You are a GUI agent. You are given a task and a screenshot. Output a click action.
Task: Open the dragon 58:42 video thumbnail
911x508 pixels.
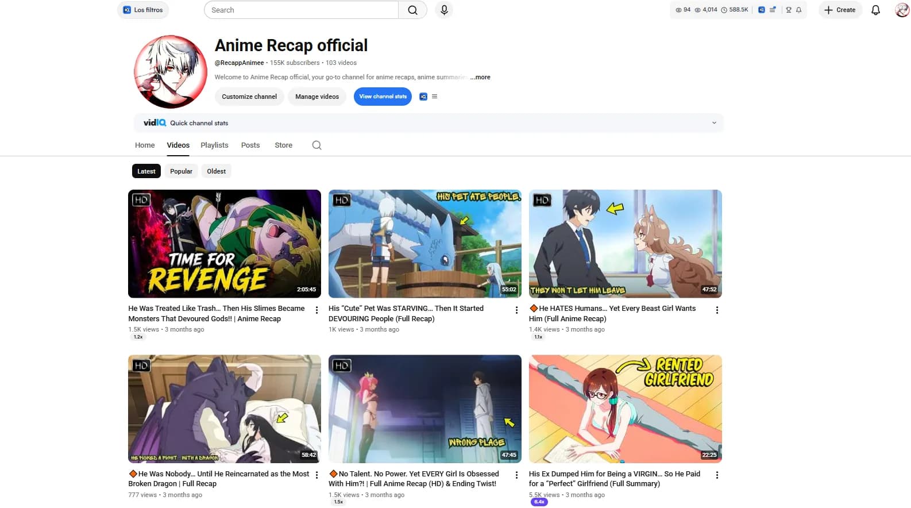click(225, 409)
